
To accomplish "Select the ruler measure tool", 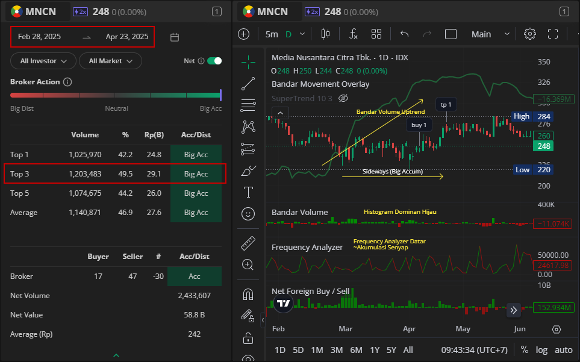I will (248, 243).
